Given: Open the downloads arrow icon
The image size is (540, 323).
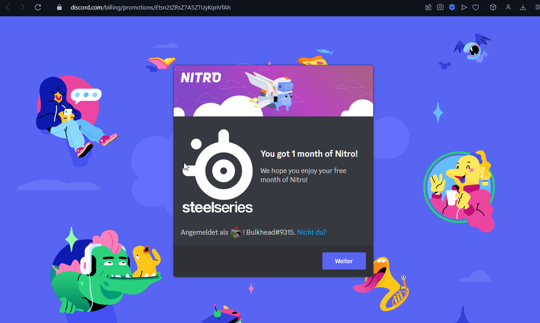Looking at the screenshot, I should pos(523,7).
